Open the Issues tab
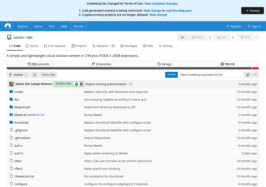This screenshot has height=187, width=266. (32, 46)
